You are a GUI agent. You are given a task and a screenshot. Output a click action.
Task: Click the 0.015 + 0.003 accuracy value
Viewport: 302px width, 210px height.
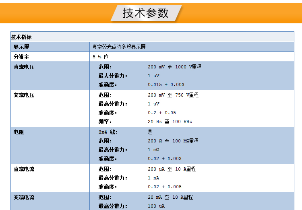coord(166,84)
